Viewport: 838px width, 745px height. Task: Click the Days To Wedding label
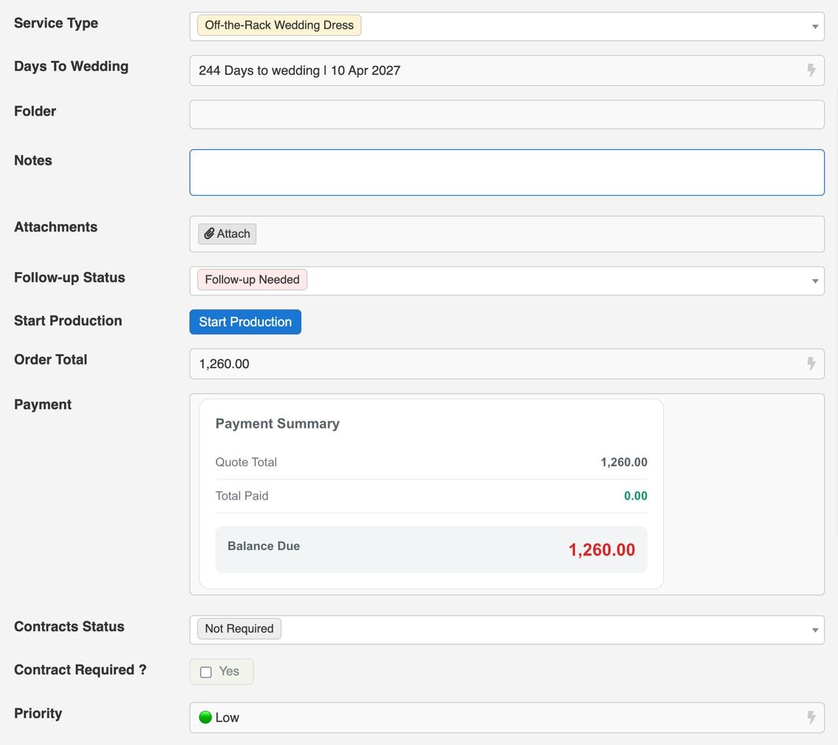click(x=71, y=66)
